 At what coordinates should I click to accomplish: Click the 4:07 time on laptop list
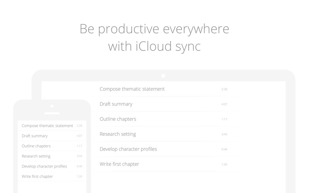(x=224, y=104)
